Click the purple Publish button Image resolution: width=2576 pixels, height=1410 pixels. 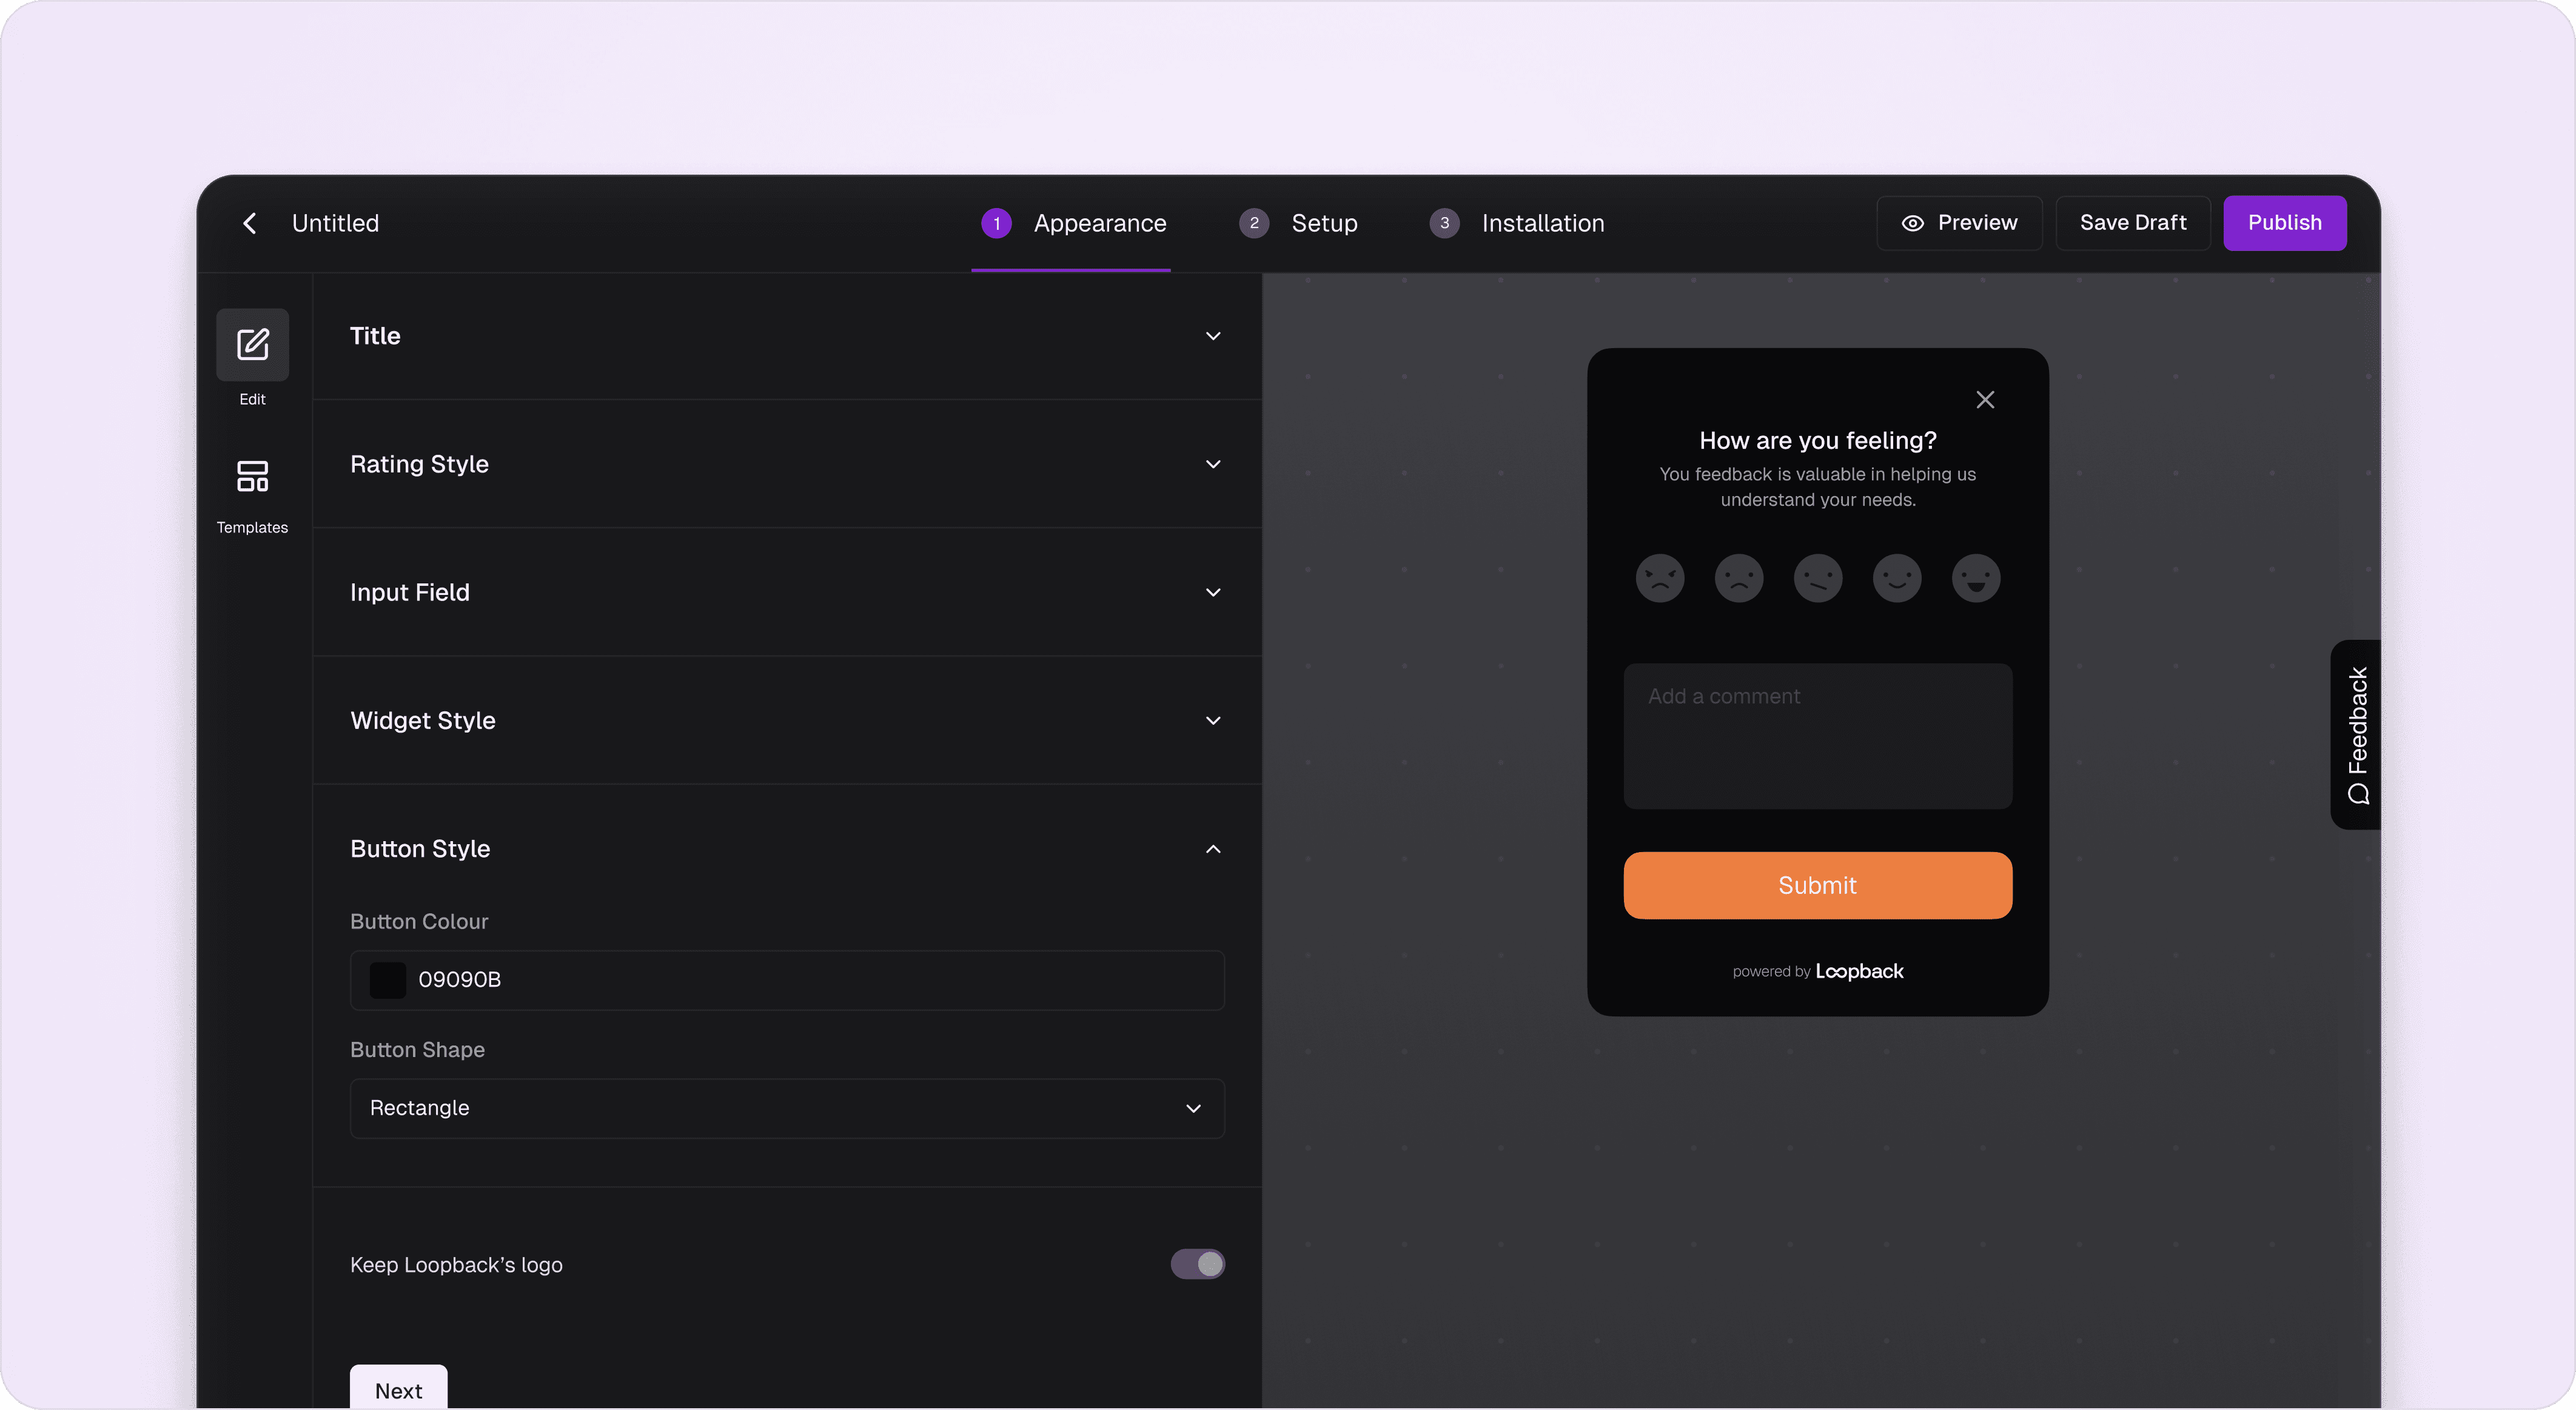2284,223
